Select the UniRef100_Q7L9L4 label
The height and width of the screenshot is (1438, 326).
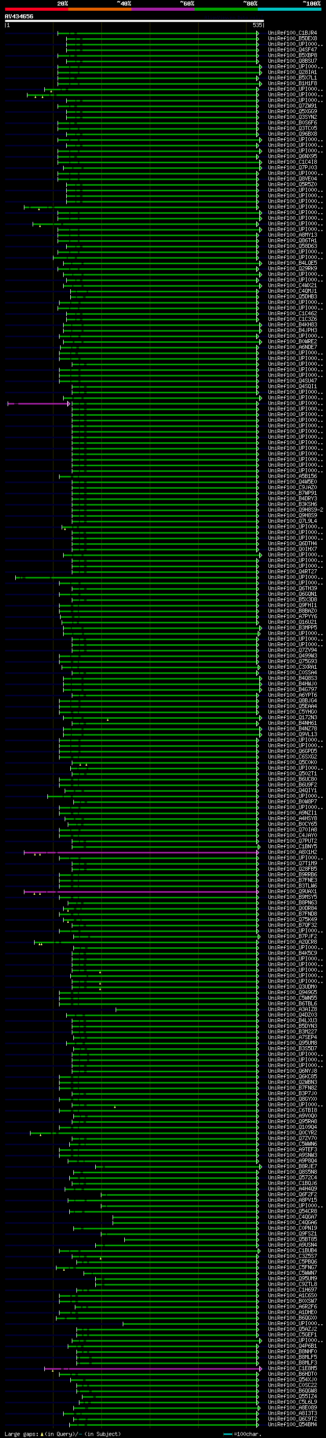click(292, 521)
